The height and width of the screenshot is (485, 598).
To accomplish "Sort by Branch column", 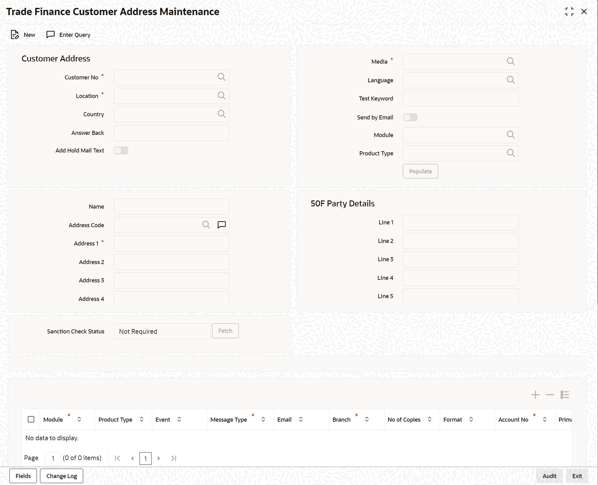I will click(367, 419).
